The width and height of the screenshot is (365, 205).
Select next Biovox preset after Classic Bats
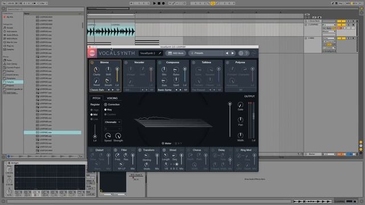(x=113, y=90)
